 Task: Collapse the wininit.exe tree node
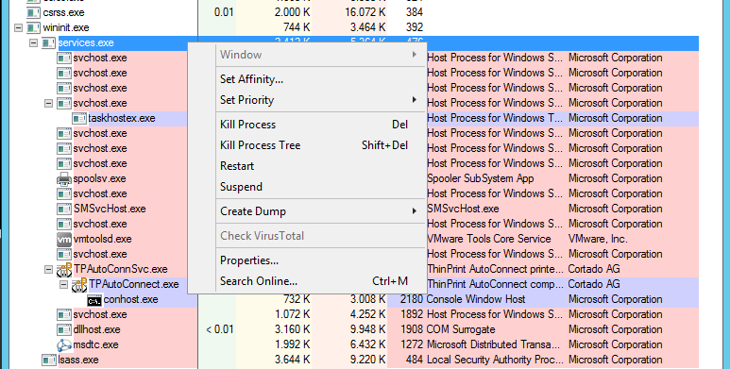coord(18,28)
